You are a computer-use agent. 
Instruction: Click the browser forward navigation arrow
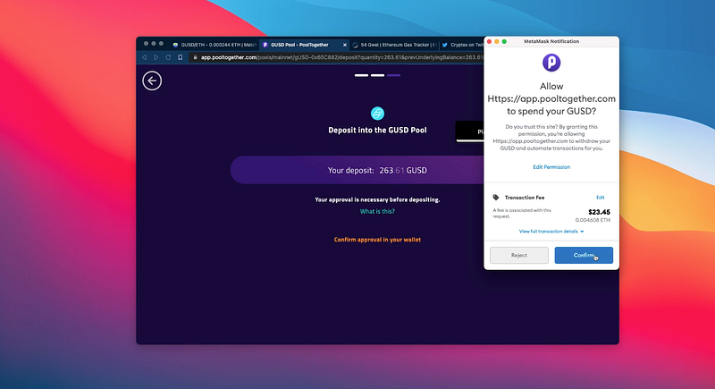(156, 57)
